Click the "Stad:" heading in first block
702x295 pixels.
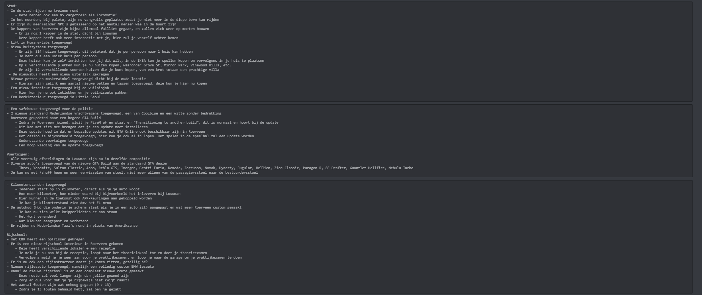(12, 6)
